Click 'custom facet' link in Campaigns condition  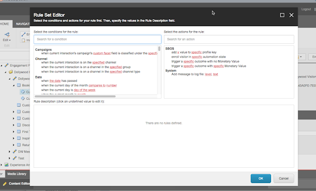(x=102, y=53)
